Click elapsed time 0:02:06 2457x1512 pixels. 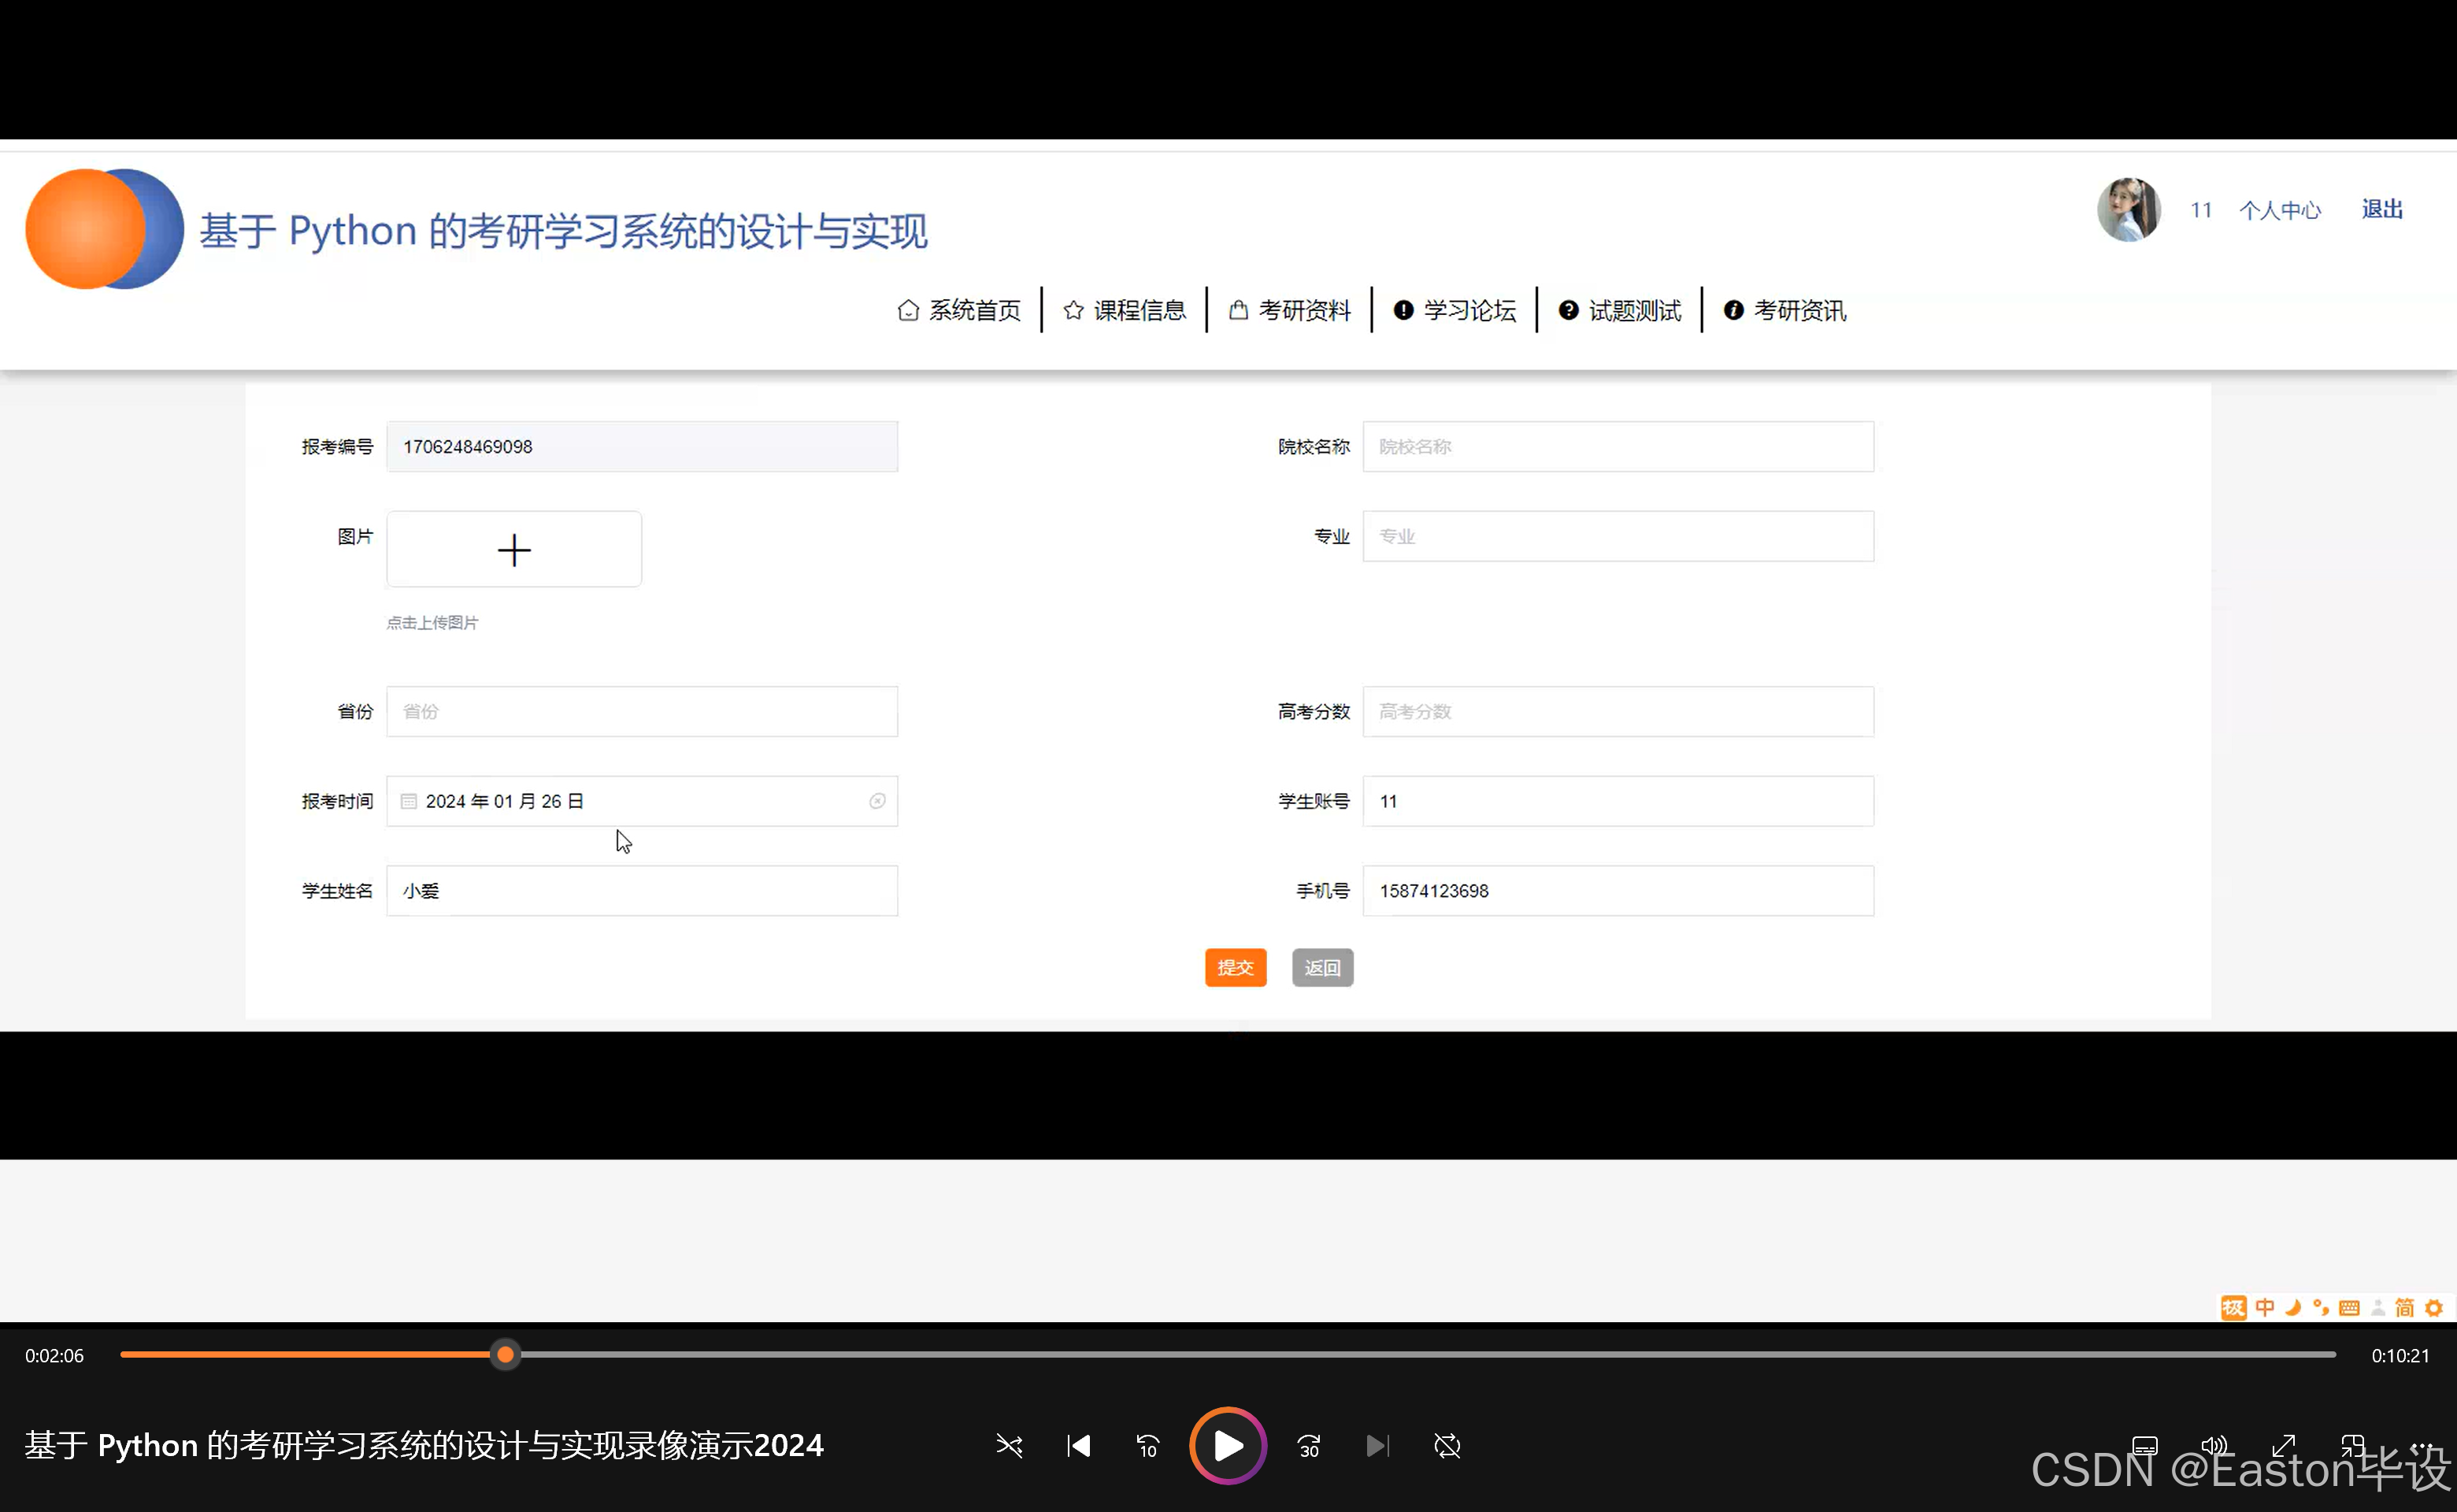[54, 1356]
